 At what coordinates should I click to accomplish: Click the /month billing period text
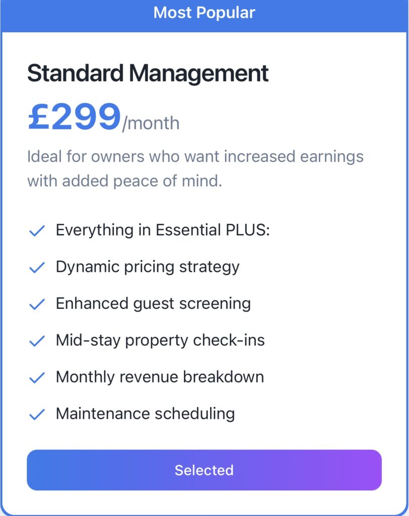151,123
